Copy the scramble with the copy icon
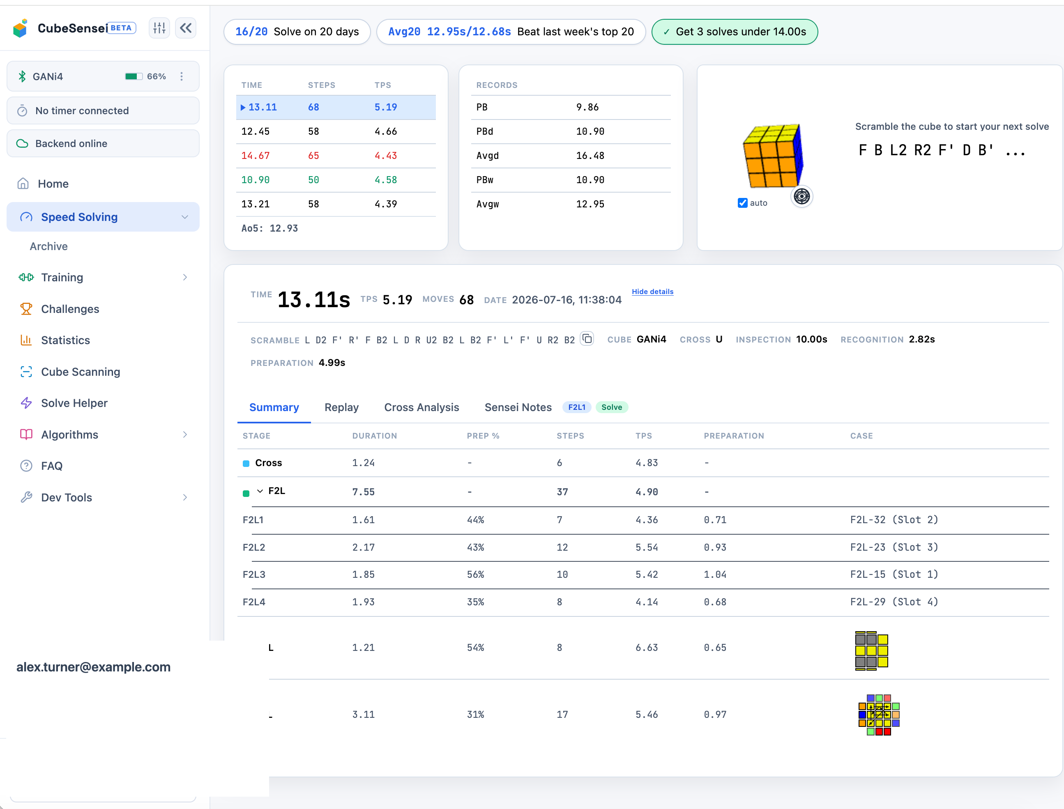Viewport: 1064px width, 809px height. coord(587,339)
